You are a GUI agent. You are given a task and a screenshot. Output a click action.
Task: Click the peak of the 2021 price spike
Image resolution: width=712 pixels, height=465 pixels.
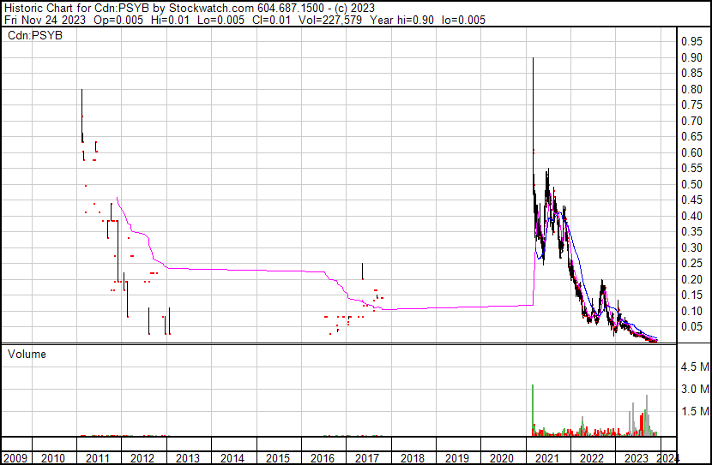pyautogui.click(x=534, y=59)
